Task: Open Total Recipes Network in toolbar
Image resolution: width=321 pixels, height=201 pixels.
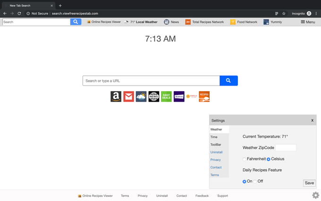Action: pyautogui.click(x=204, y=22)
